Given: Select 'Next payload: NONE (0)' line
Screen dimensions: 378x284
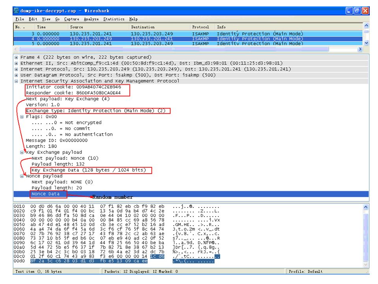Looking at the screenshot, I should [62, 182].
